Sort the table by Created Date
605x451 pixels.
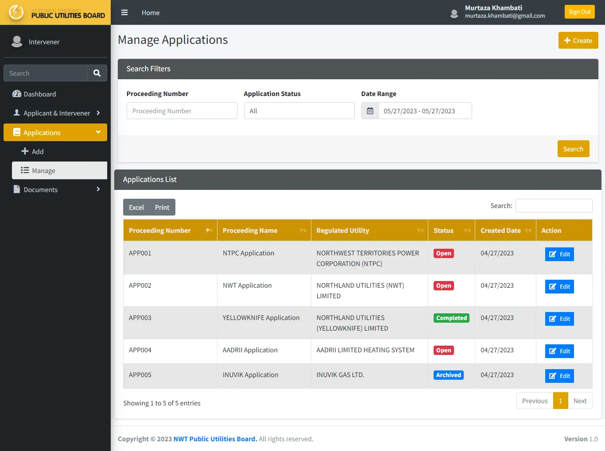[x=528, y=230]
